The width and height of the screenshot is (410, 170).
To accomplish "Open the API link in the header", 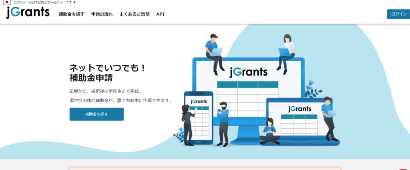I will point(160,14).
